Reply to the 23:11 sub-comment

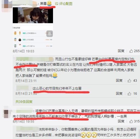pos(119,81)
